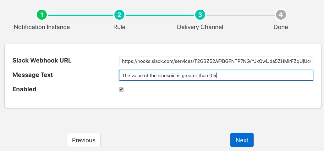Select the Rule step label
The width and height of the screenshot is (324, 151).
pos(119,27)
